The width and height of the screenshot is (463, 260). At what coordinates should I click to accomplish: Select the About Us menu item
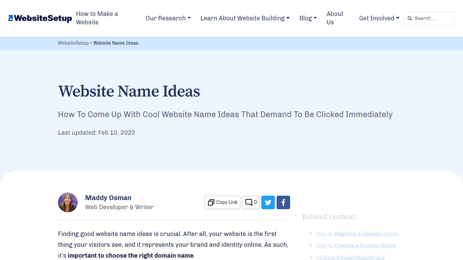point(335,18)
